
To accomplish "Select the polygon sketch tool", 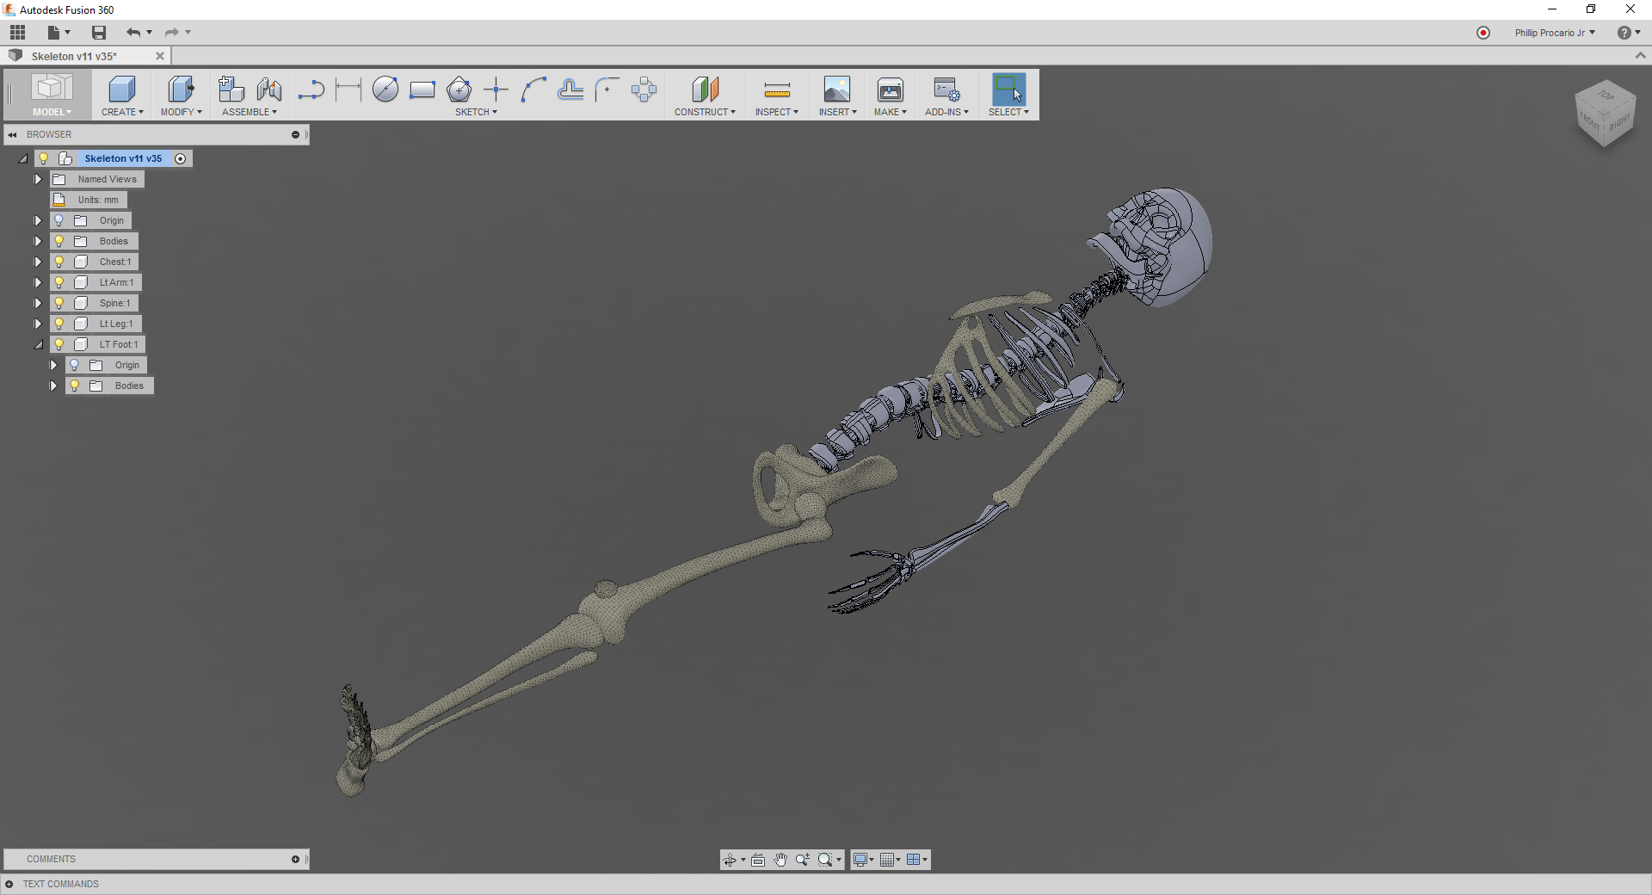I will [x=459, y=89].
